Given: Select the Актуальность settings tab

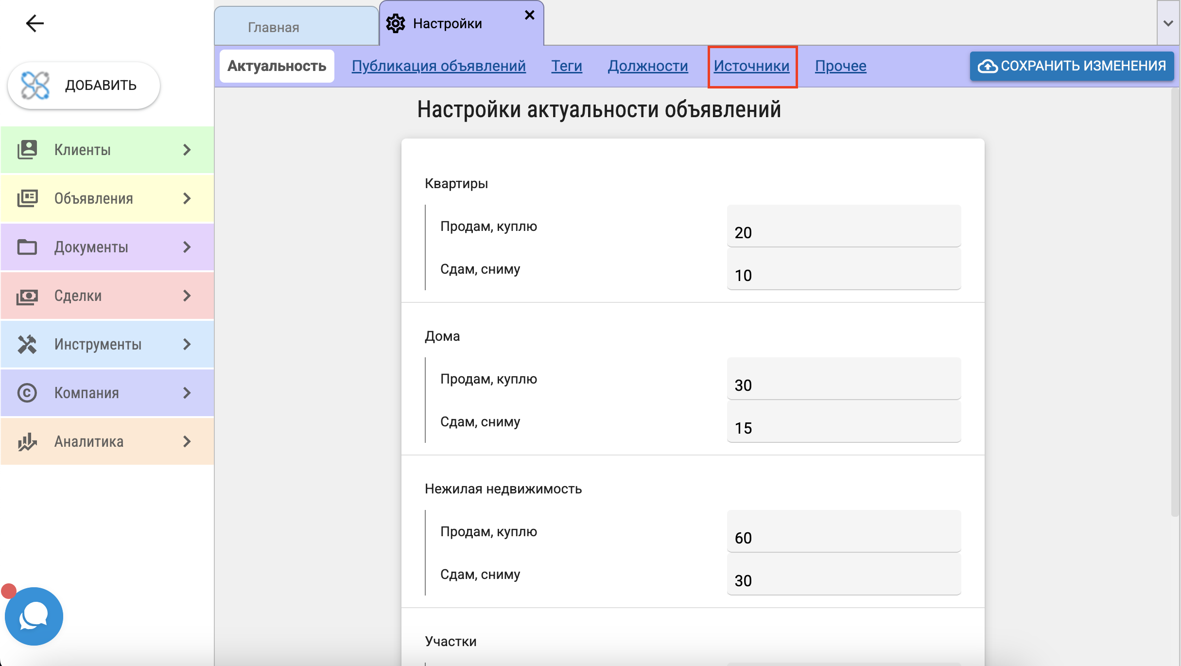Looking at the screenshot, I should [277, 66].
